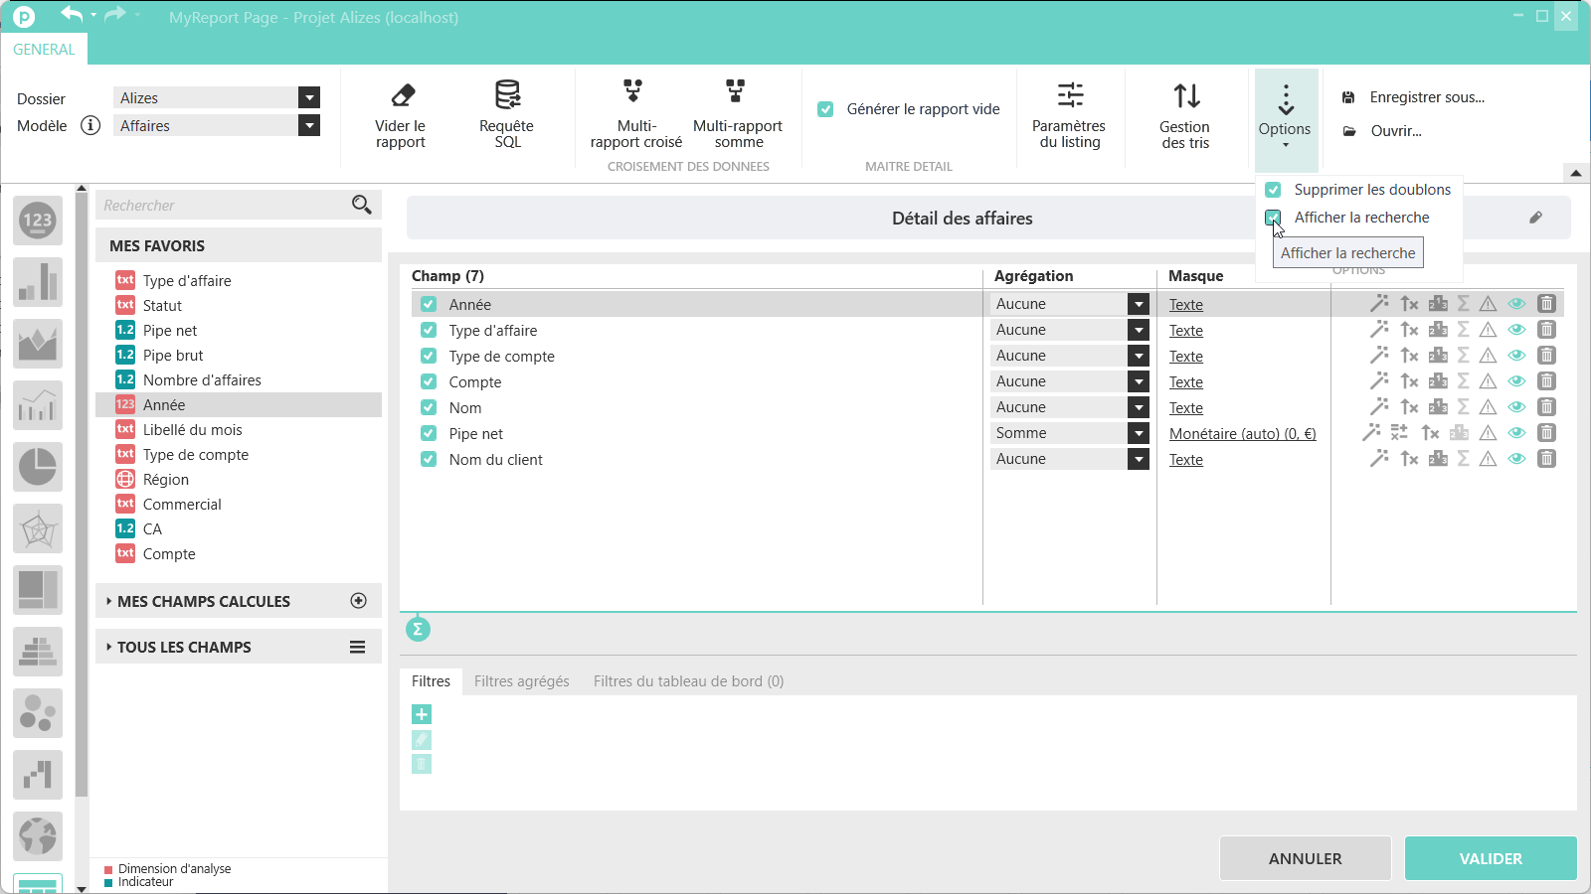Open Gestion des tris sorting tool
1591x894 pixels.
(1185, 96)
